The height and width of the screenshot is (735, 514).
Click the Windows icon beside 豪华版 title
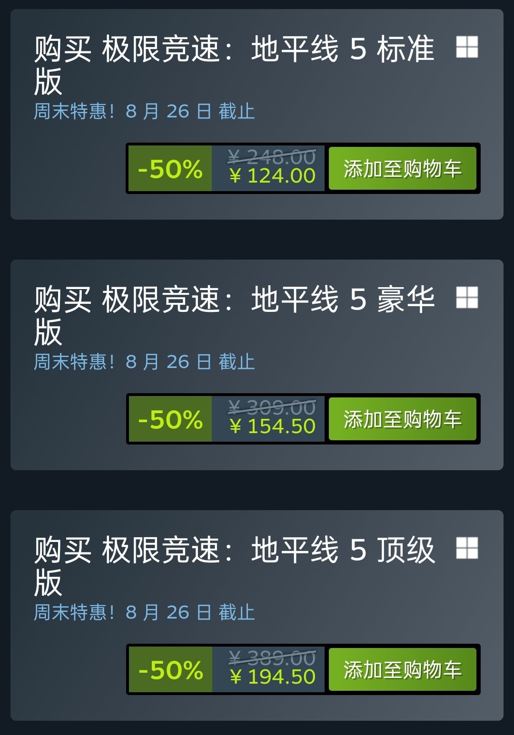coord(467,298)
